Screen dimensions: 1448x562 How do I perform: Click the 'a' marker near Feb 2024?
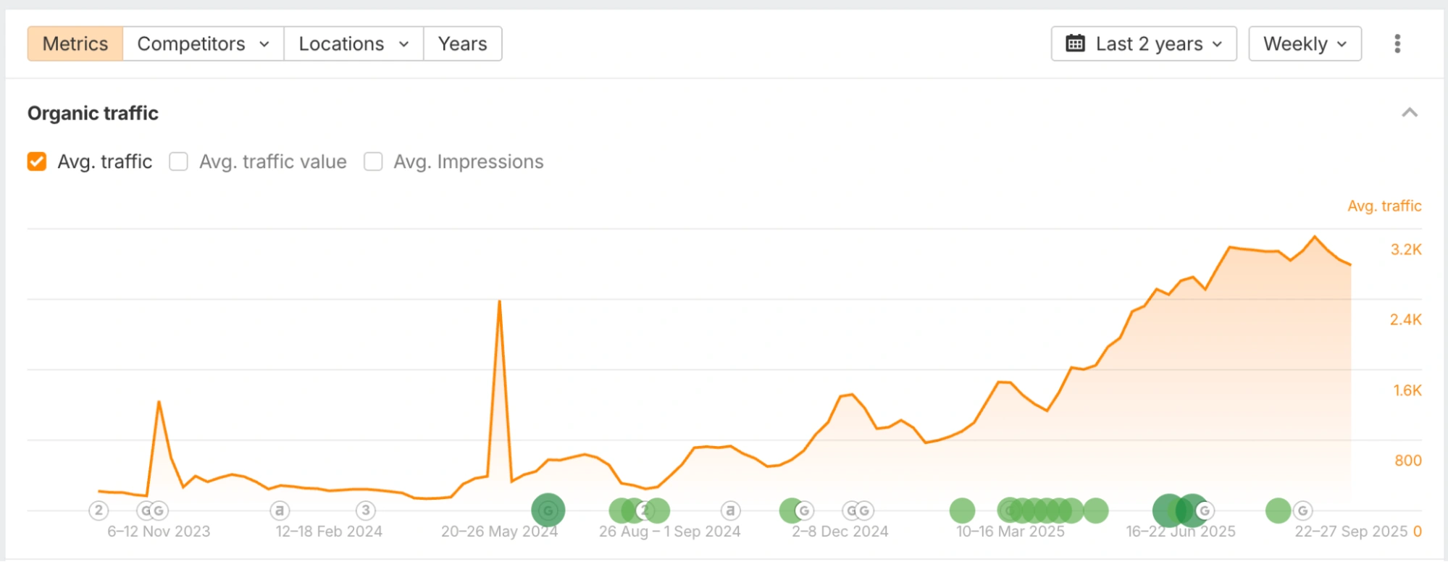(280, 511)
